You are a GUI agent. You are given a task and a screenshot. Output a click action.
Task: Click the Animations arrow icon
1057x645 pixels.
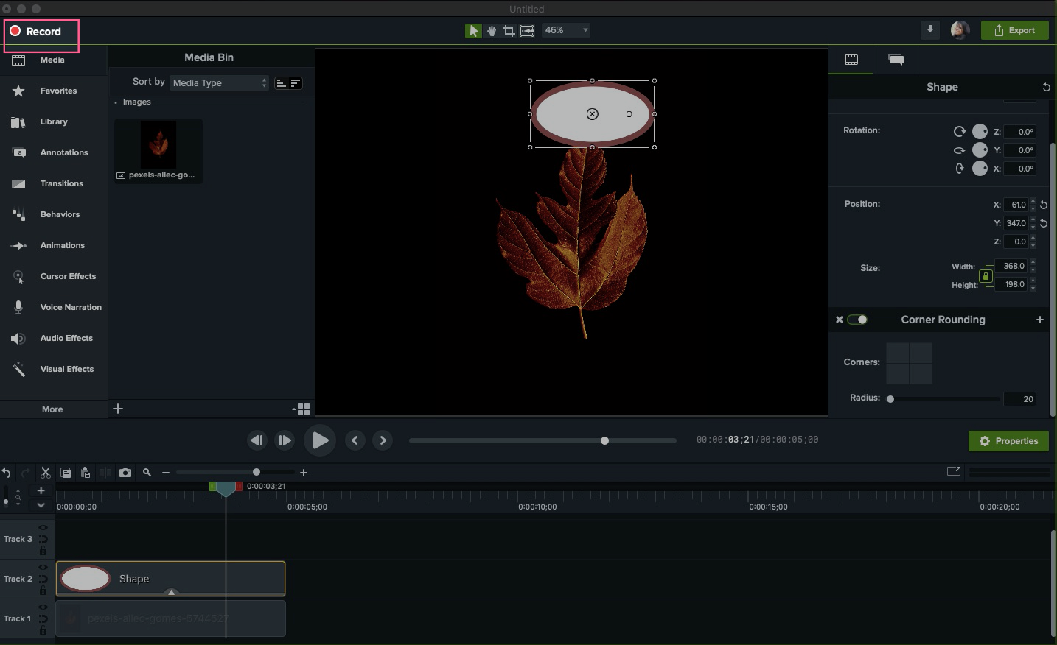pos(19,246)
